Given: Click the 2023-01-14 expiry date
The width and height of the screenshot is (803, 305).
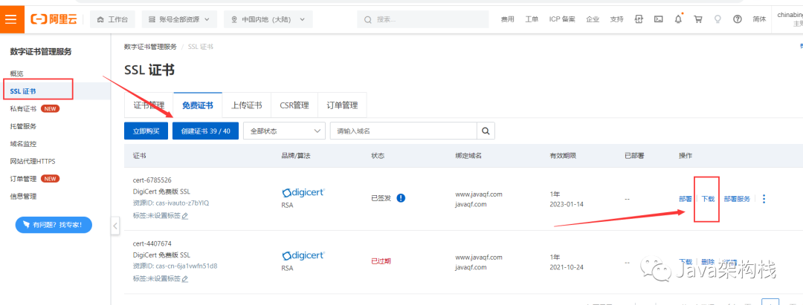Looking at the screenshot, I should coord(566,204).
